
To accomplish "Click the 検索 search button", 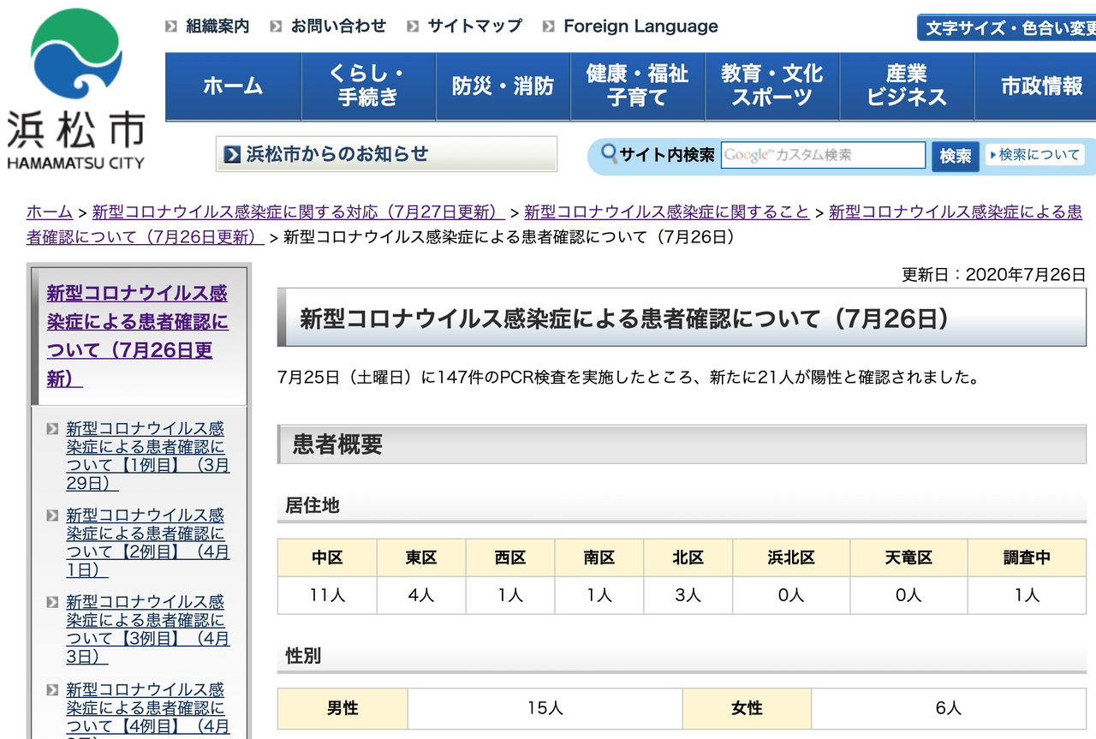I will tap(956, 156).
